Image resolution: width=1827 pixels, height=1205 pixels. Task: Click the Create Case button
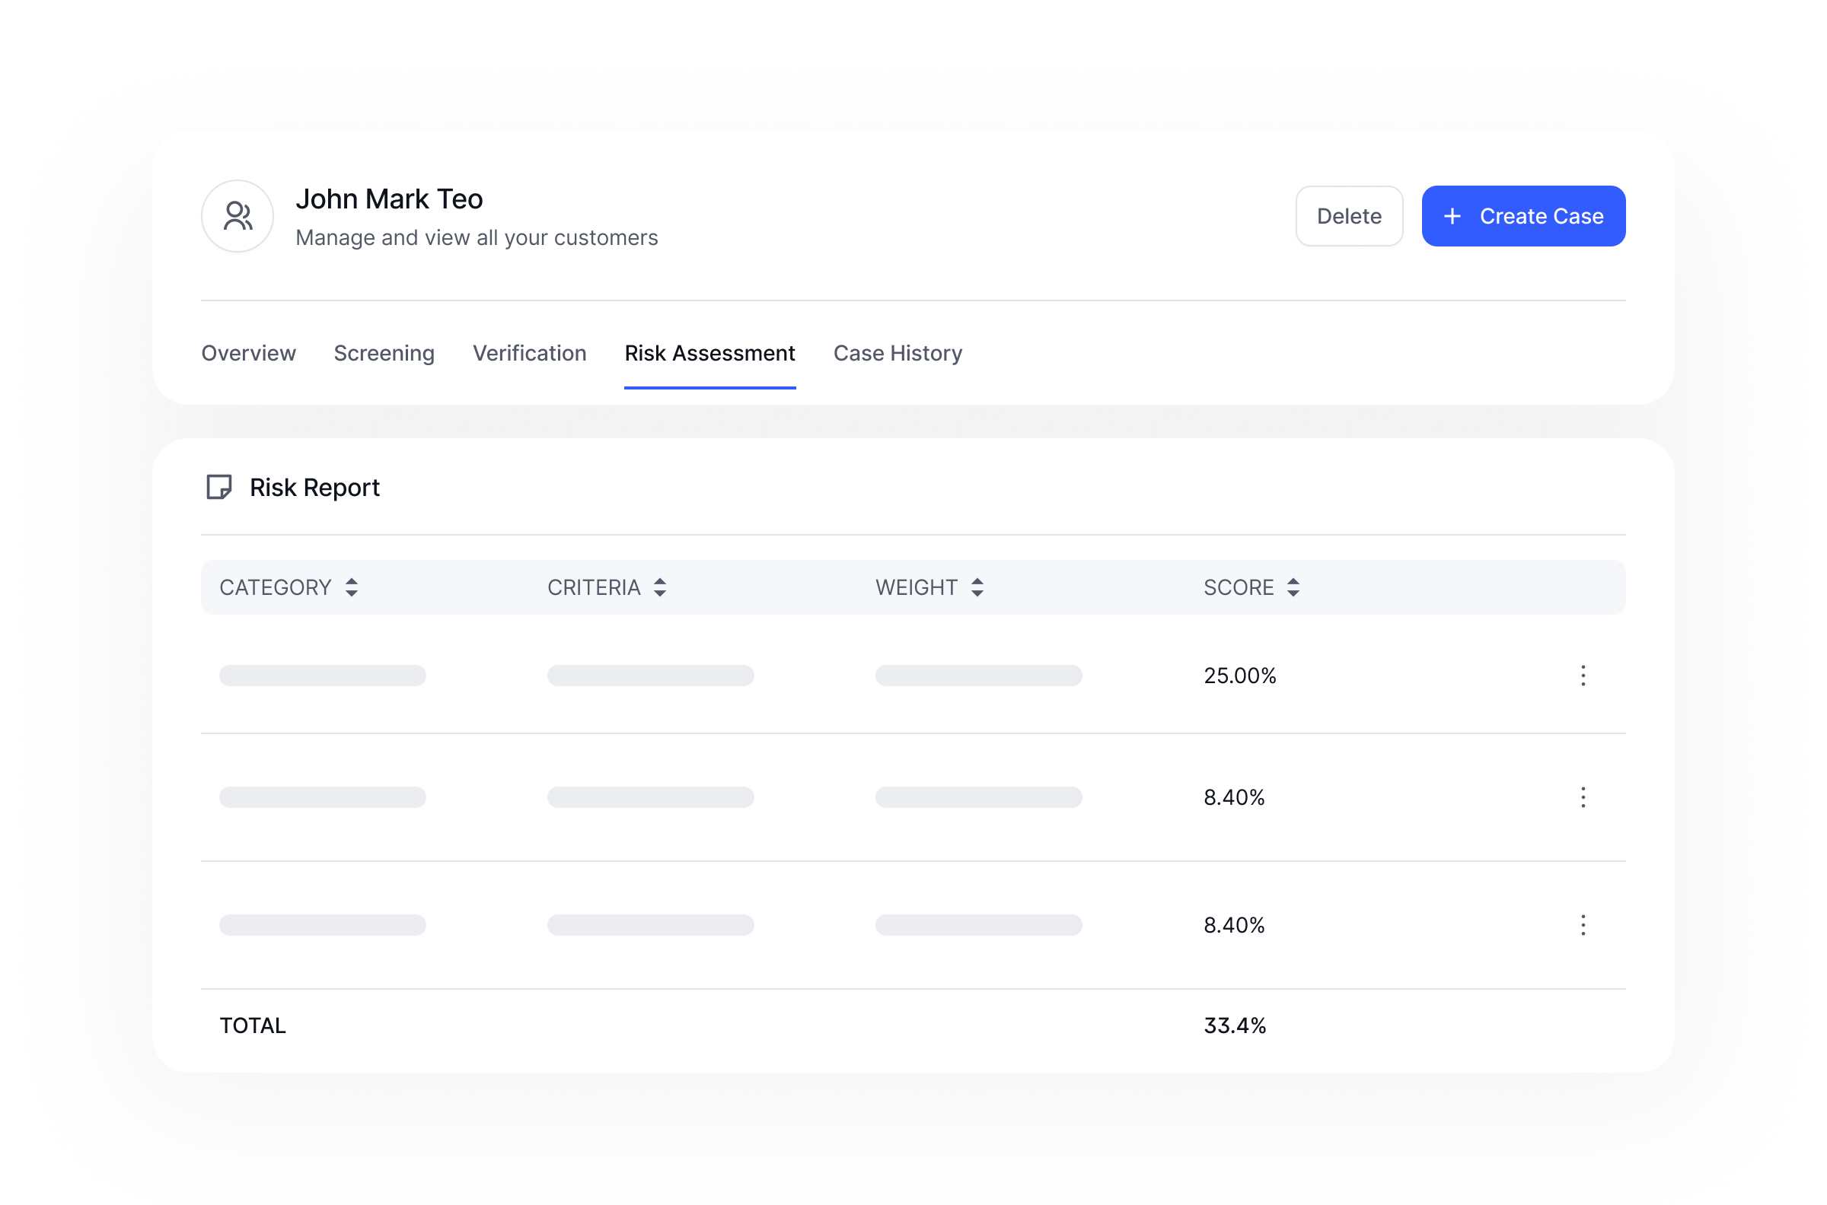[x=1523, y=216]
